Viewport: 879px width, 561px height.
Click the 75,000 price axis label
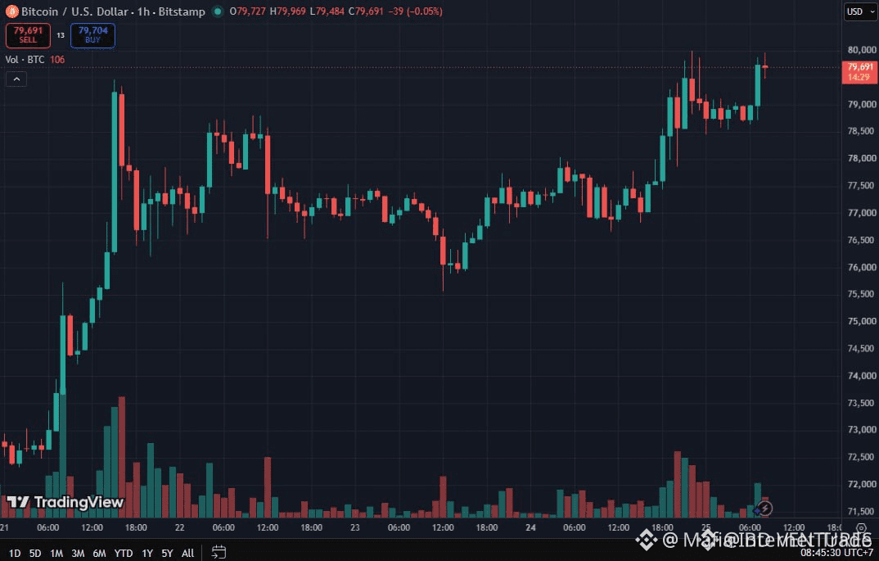click(x=862, y=322)
